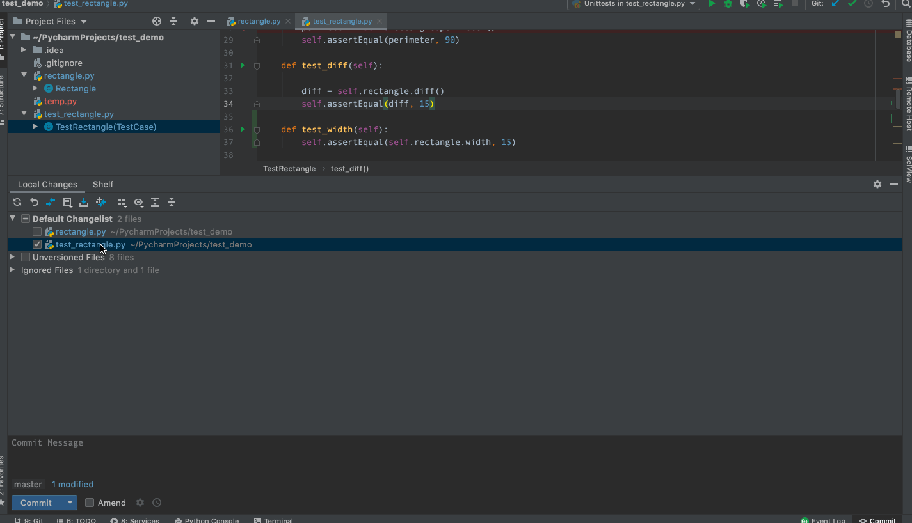Click test_diff() in the editor breadcrumb
This screenshot has height=523, width=912.
click(x=349, y=169)
